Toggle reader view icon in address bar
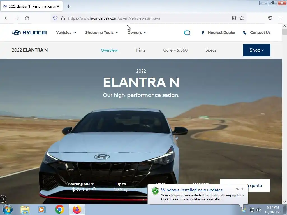The width and height of the screenshot is (287, 215). tap(234, 18)
